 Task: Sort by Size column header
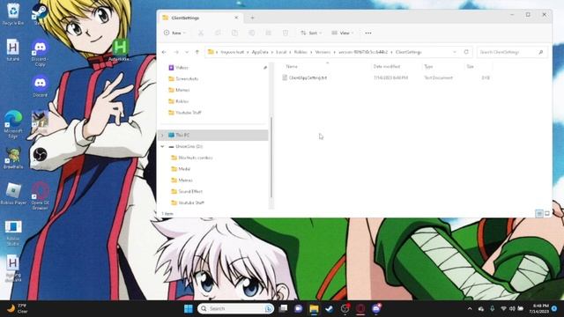[x=470, y=67]
